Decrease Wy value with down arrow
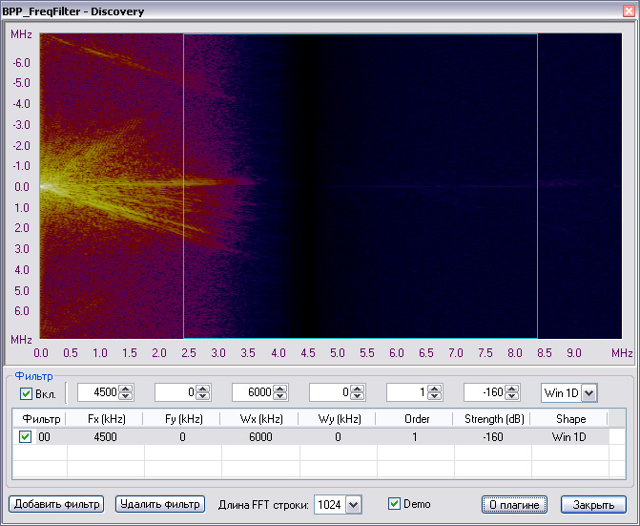 (358, 396)
